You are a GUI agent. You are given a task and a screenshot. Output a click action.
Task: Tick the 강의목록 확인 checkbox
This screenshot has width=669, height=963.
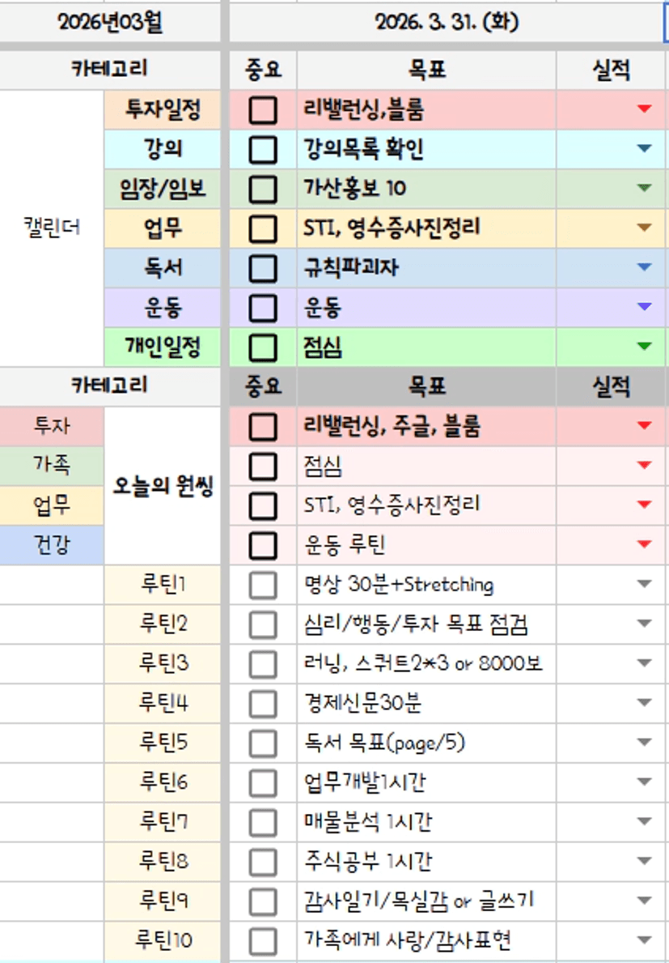point(263,150)
